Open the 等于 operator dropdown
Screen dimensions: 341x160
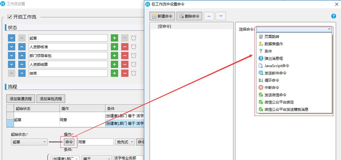(x=97, y=158)
